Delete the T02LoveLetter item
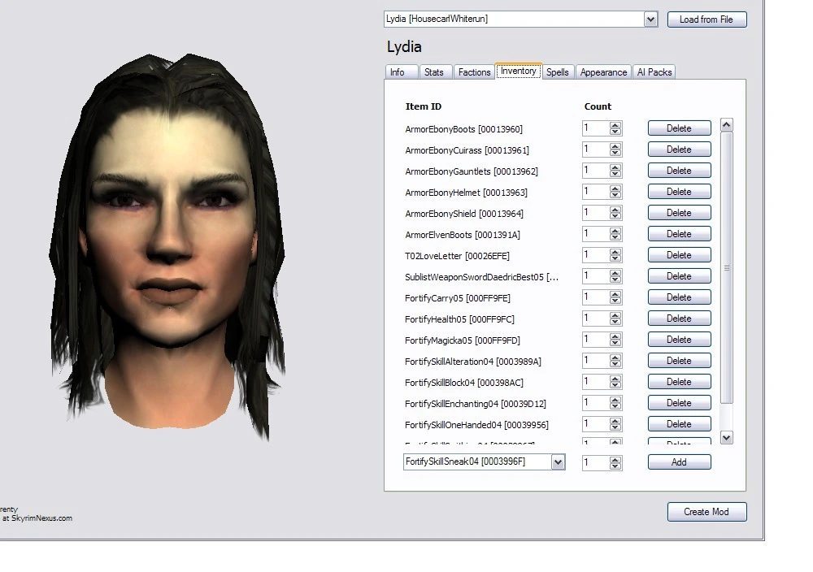Screen dimensions: 813x572 (x=679, y=255)
